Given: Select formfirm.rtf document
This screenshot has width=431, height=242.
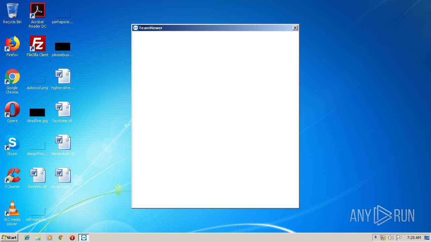Looking at the screenshot, I should [x=37, y=178].
